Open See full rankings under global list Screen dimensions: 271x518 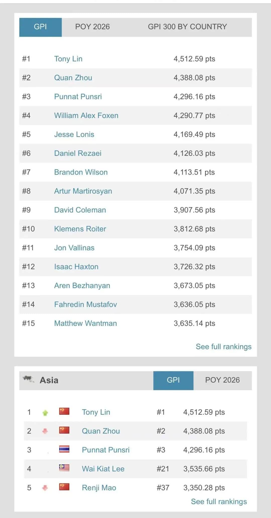224,347
